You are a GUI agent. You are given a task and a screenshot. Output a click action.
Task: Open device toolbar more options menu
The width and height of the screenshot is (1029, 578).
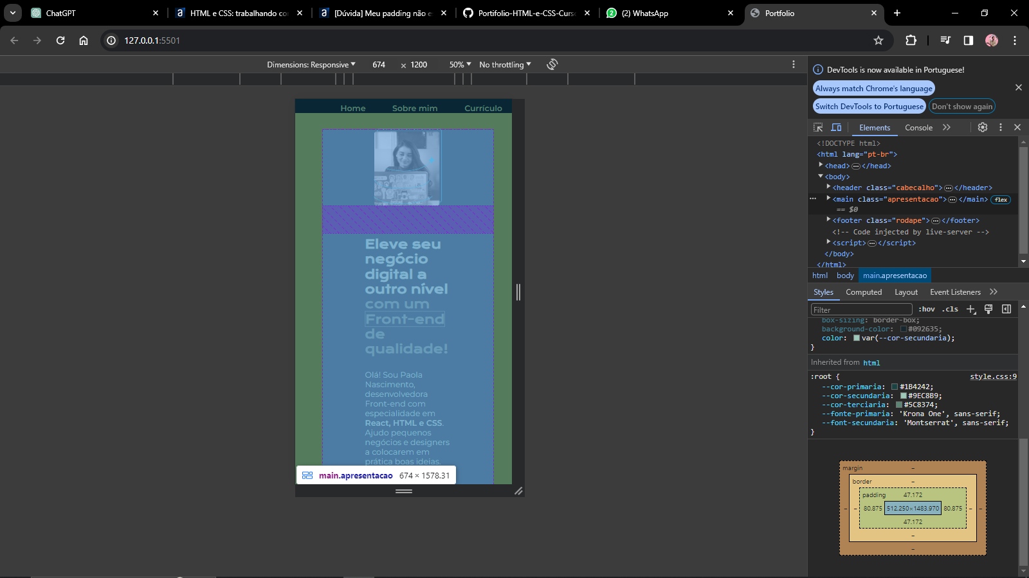793,64
